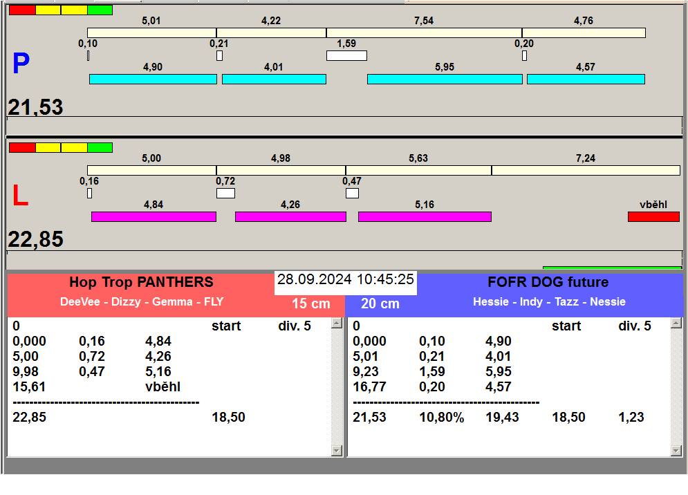Click the green start light in lane P

coord(100,10)
